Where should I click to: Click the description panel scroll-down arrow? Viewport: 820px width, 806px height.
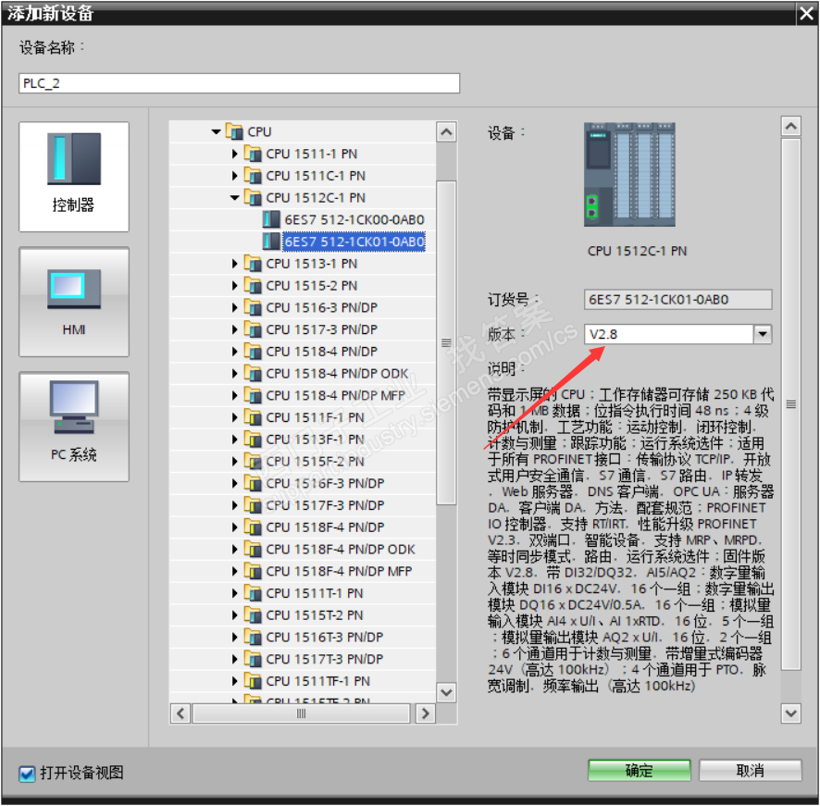pyautogui.click(x=790, y=713)
